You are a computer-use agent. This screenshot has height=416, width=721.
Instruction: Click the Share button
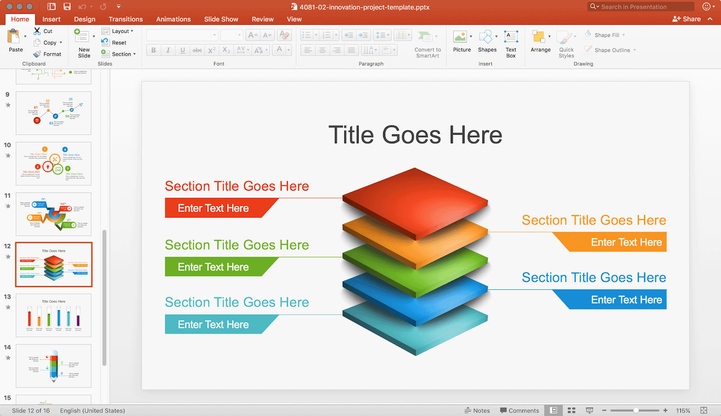[688, 19]
